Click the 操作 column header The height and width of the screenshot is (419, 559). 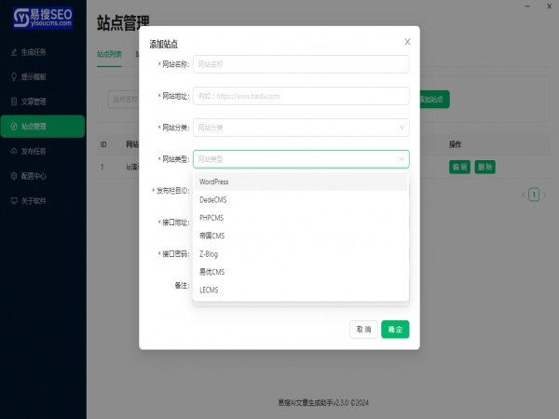[455, 144]
